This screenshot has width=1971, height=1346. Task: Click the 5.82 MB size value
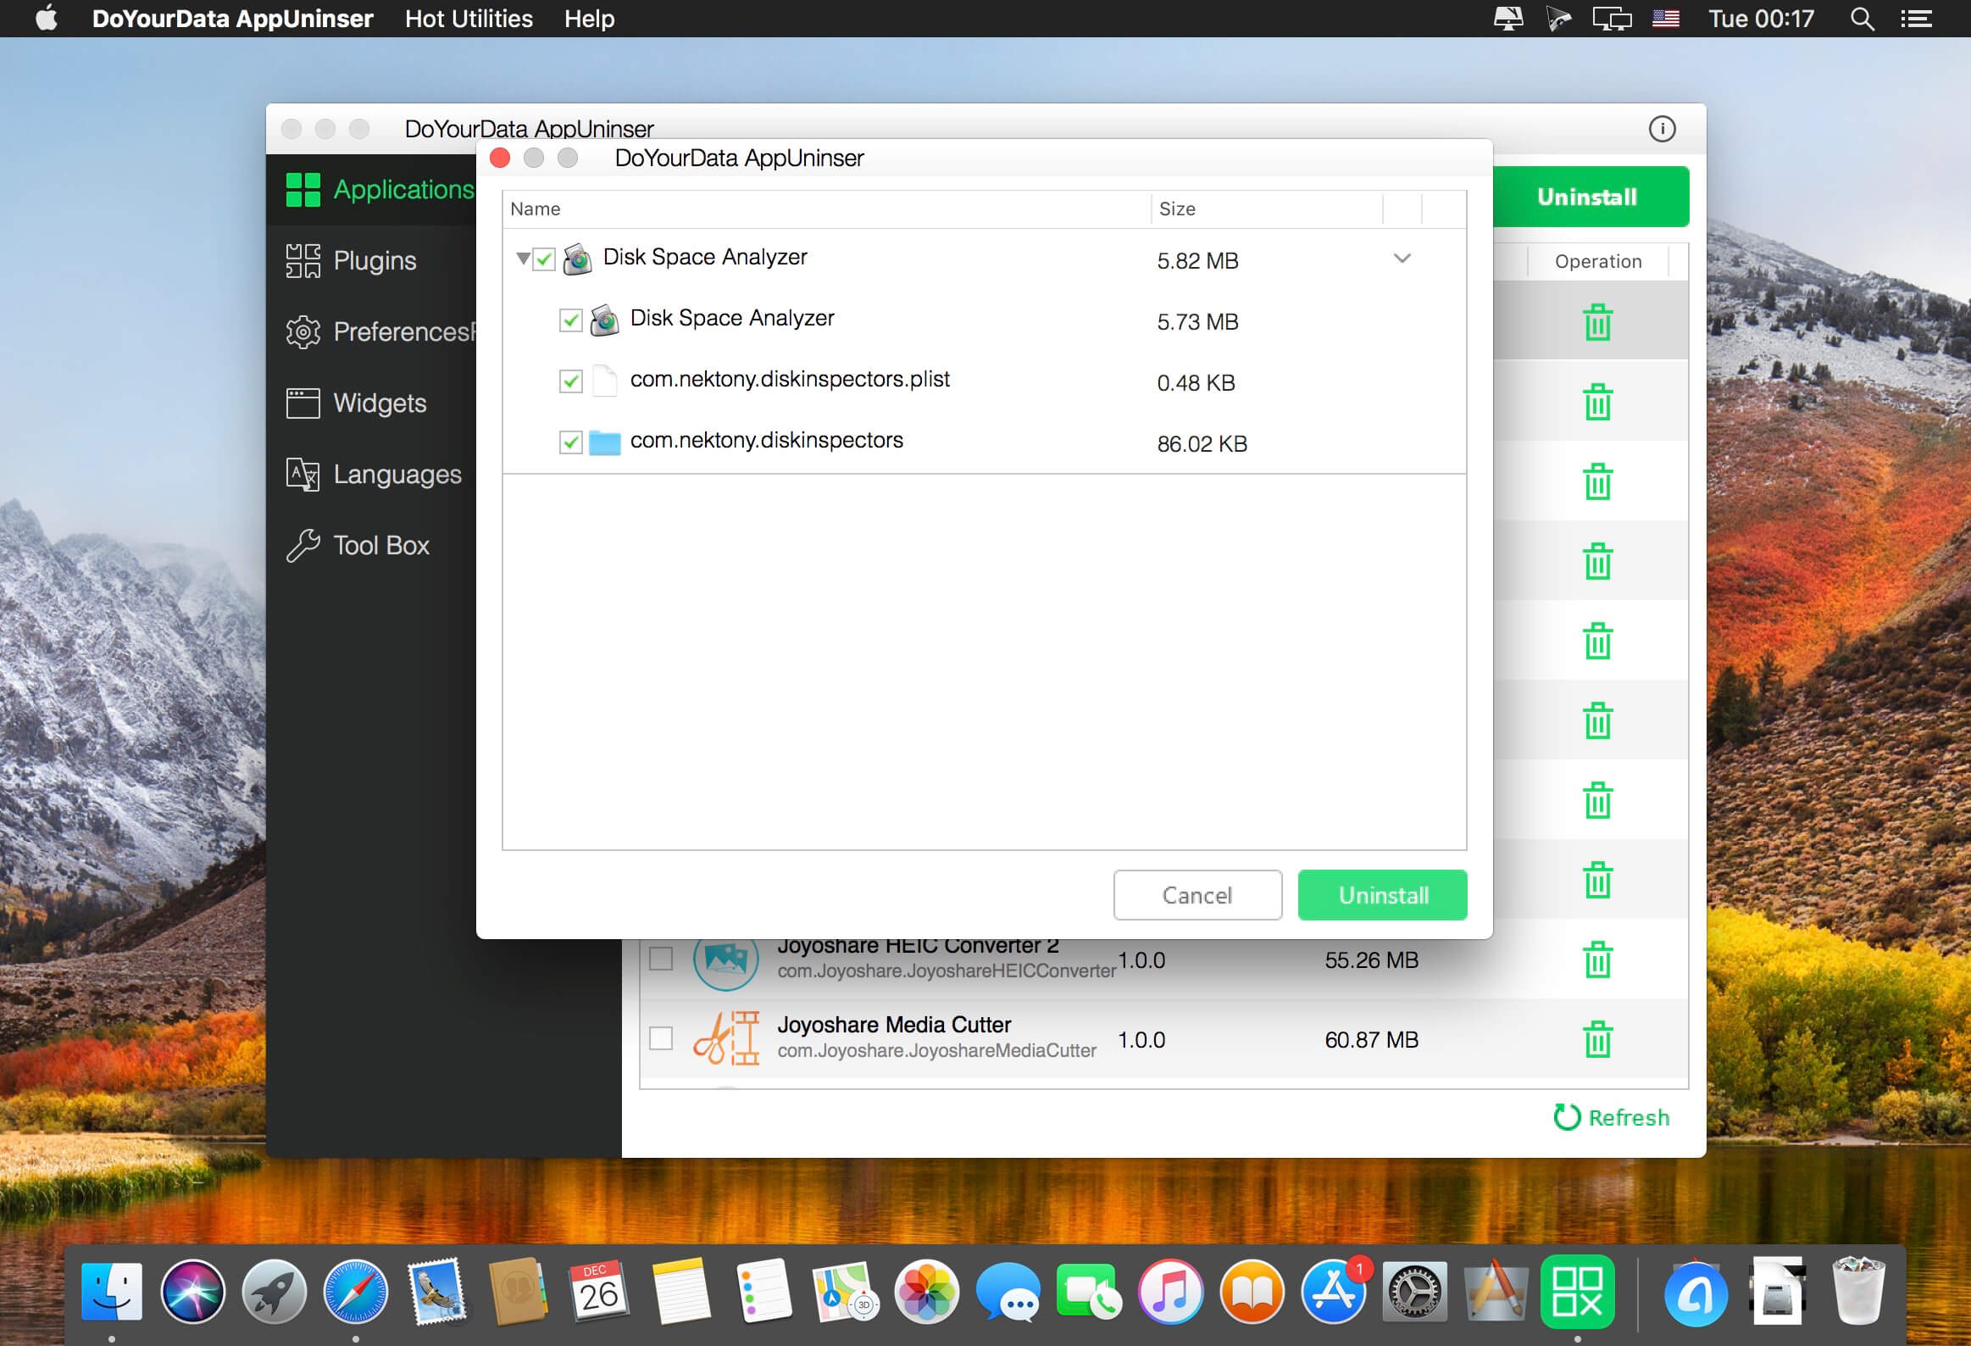pos(1197,260)
